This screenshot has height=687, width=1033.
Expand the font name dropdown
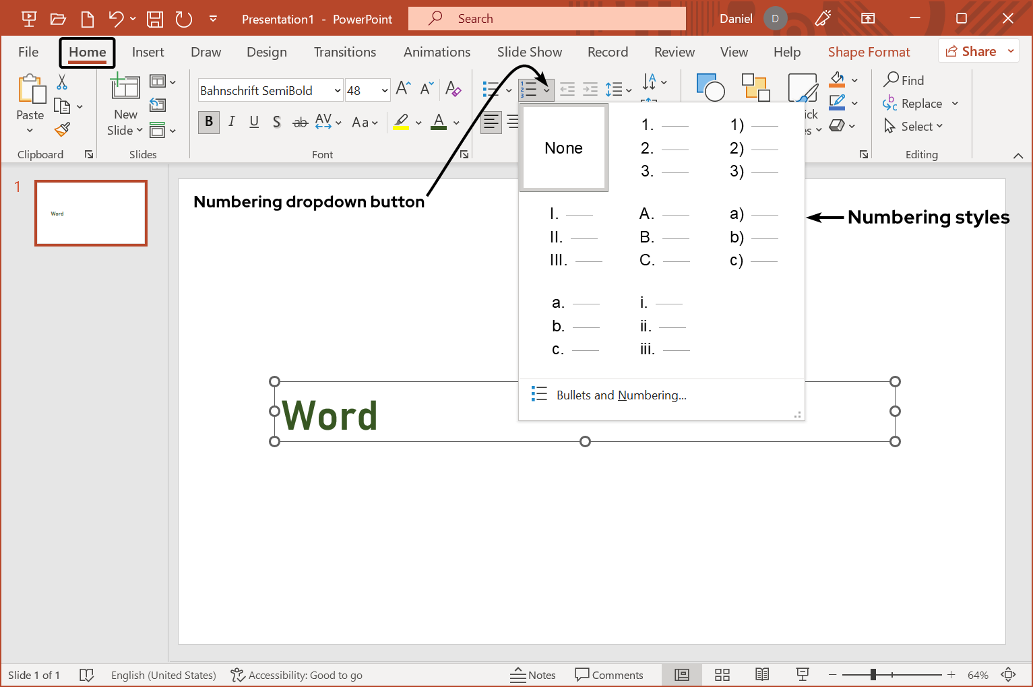click(x=338, y=90)
